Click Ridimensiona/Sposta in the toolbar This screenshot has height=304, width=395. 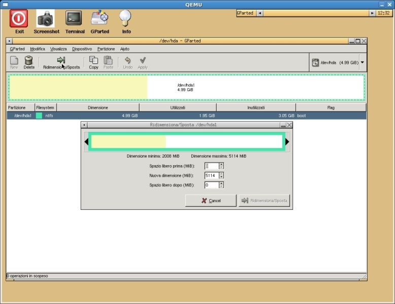(x=61, y=63)
